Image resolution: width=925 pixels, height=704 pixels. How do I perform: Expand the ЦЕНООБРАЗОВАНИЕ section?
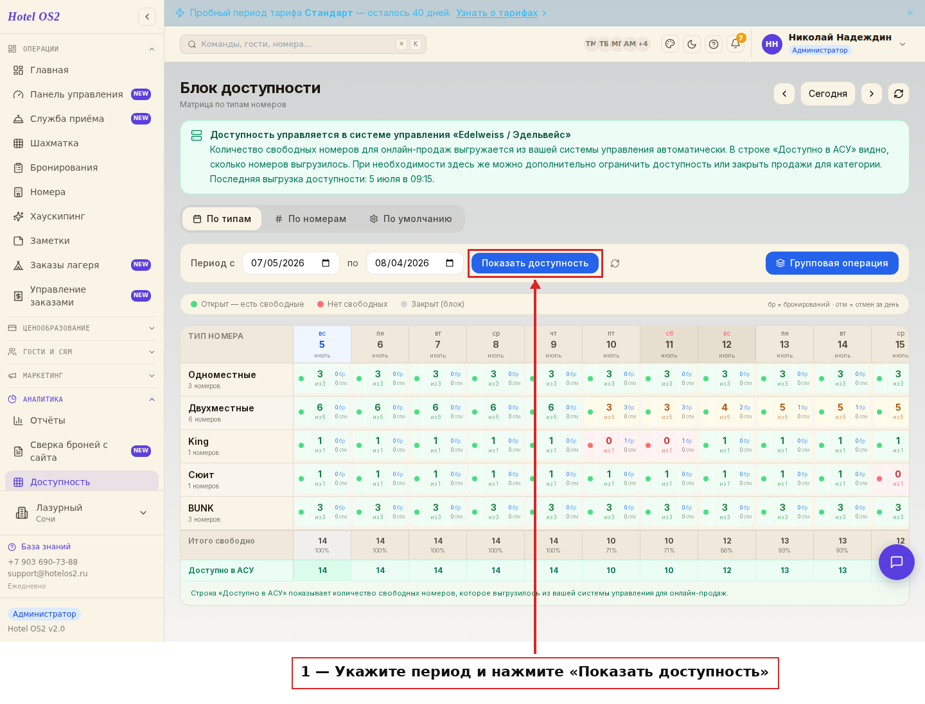pos(82,328)
